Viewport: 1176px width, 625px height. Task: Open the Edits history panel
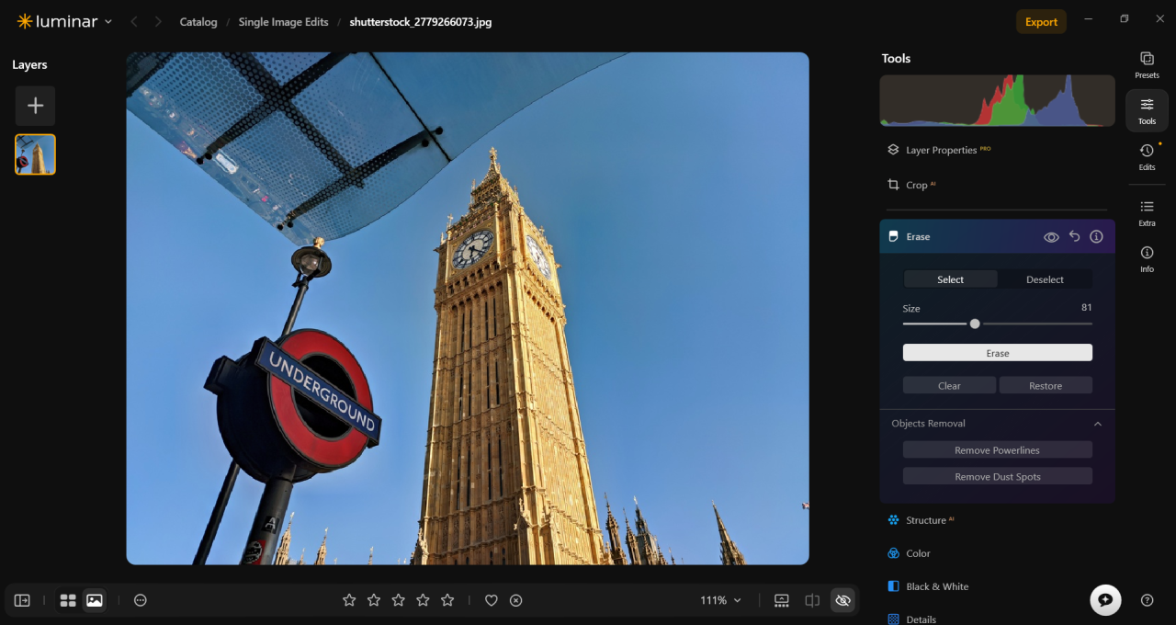(x=1147, y=156)
